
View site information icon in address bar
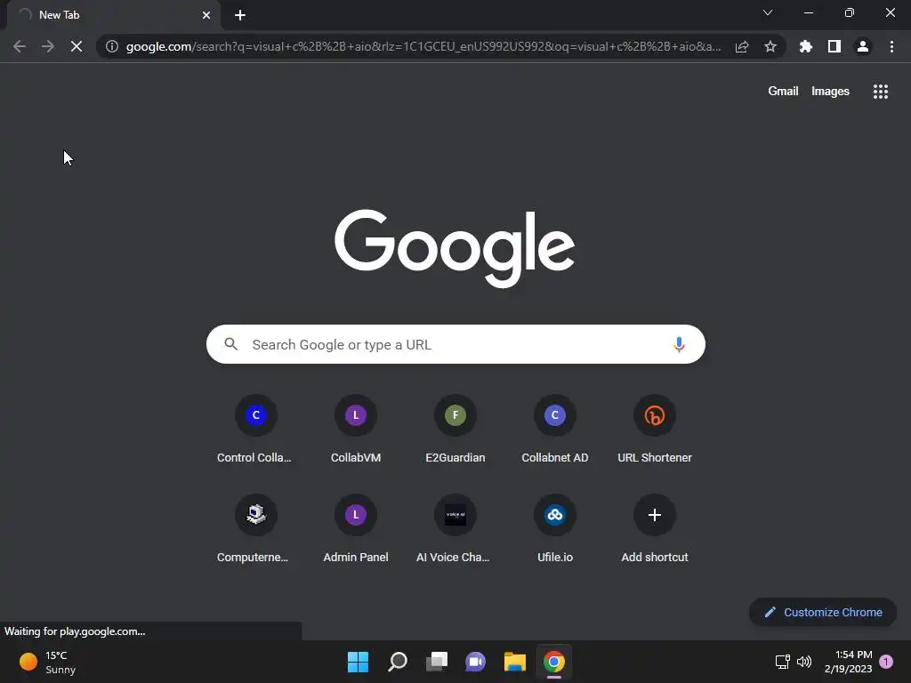(112, 46)
